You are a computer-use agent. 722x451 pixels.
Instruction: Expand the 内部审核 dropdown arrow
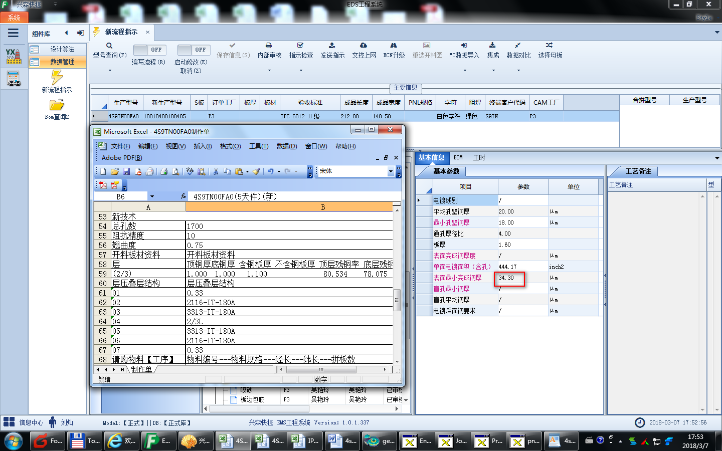[x=269, y=70]
